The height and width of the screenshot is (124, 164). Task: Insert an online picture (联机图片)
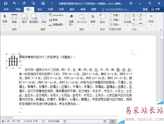(34, 18)
